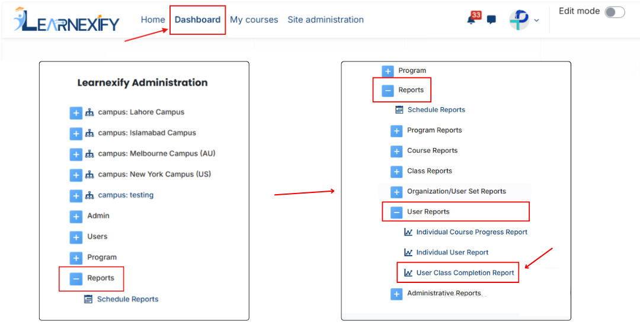The width and height of the screenshot is (640, 335).
Task: Collapse the Reports node in right panel
Action: point(388,91)
